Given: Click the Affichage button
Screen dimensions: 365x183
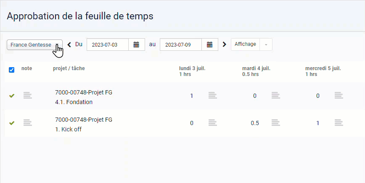Looking at the screenshot, I should coord(245,44).
